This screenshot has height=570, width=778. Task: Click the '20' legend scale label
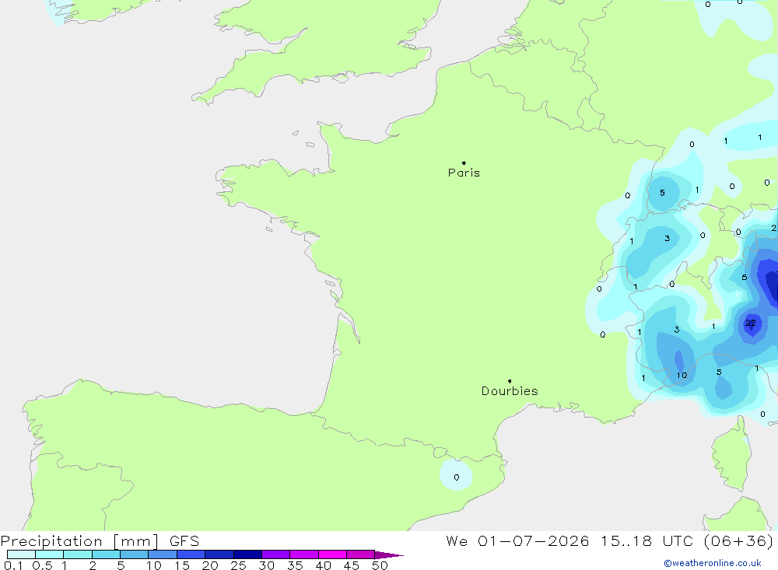pyautogui.click(x=210, y=565)
